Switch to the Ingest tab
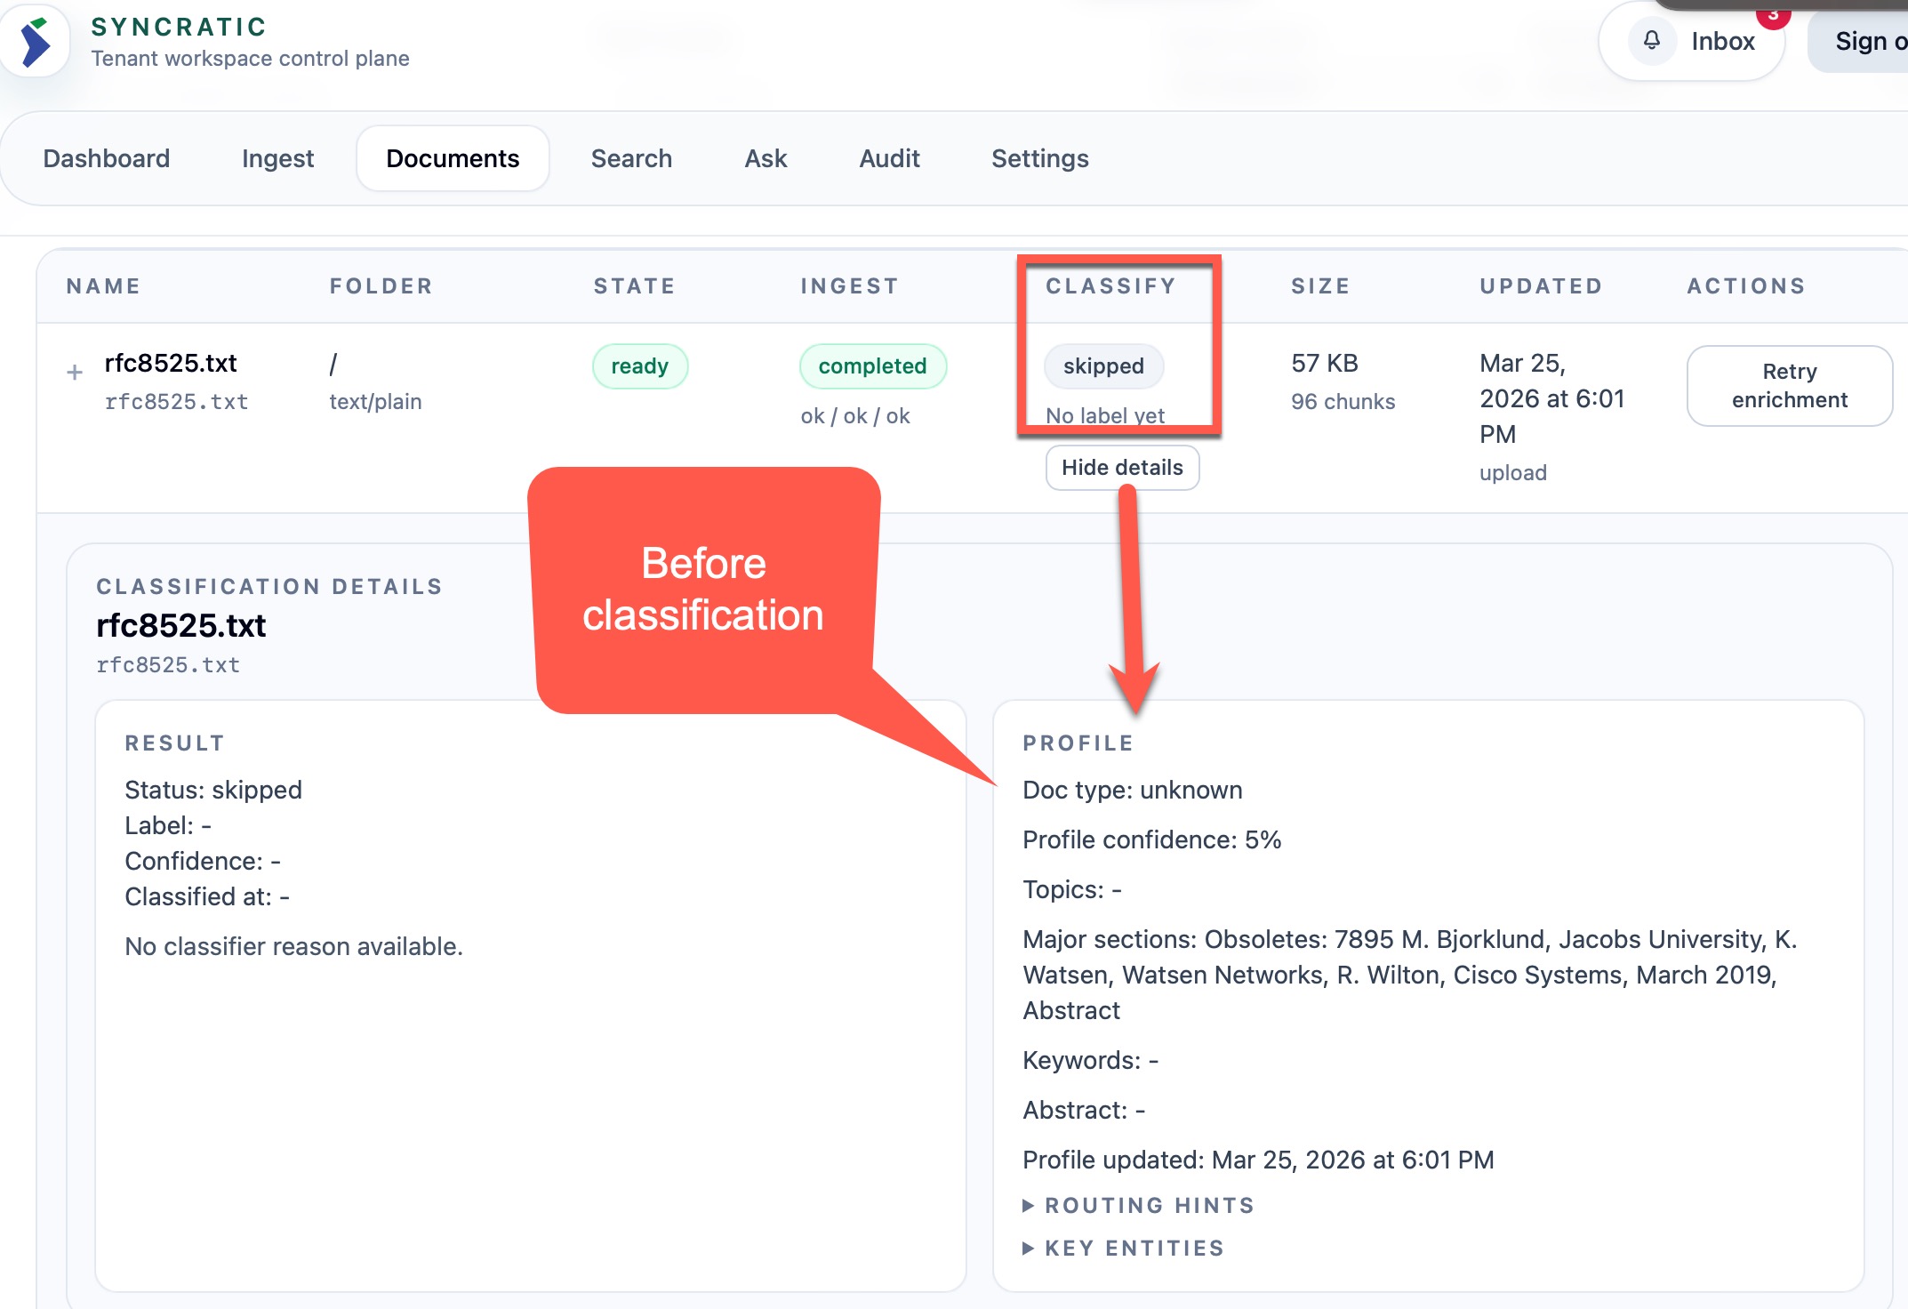The image size is (1908, 1309). pyautogui.click(x=277, y=158)
